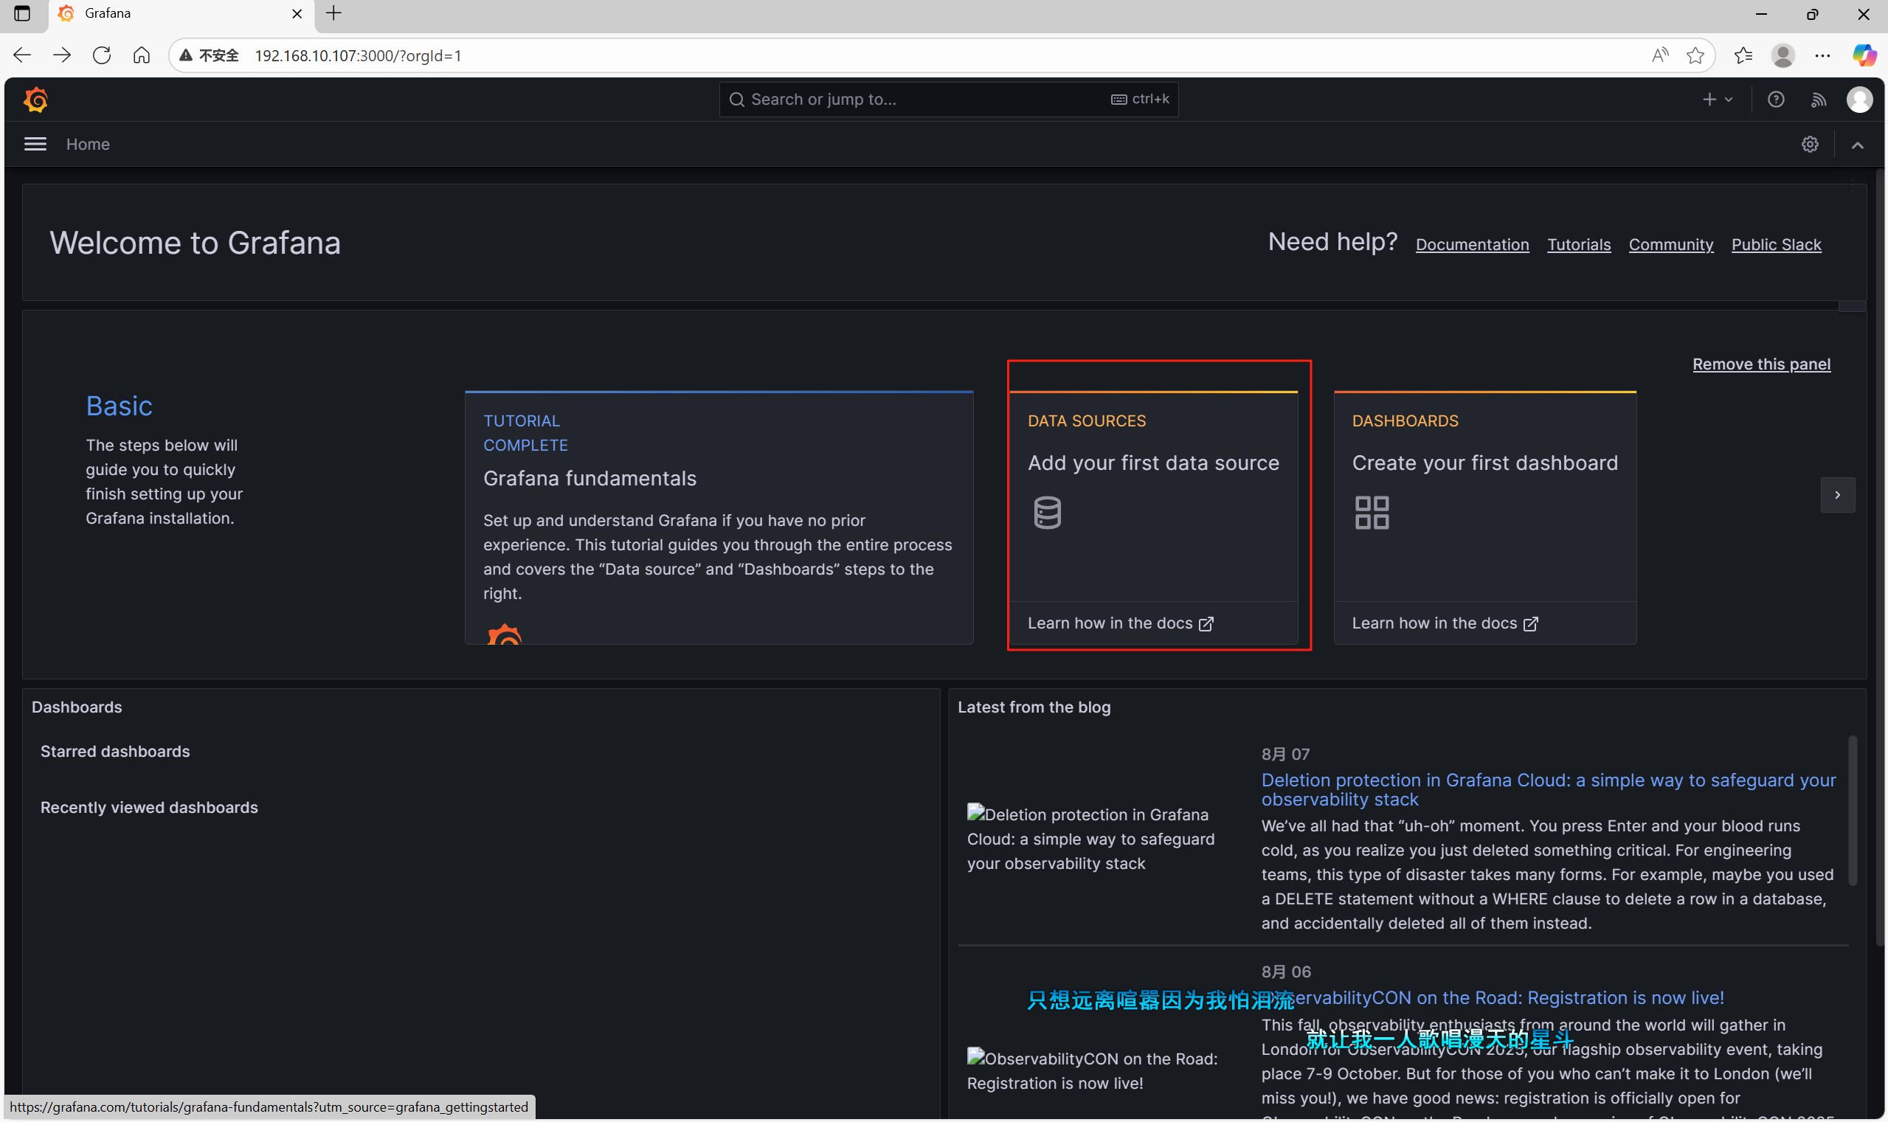Open the browser profile icon
The image size is (1888, 1122).
tap(1782, 55)
